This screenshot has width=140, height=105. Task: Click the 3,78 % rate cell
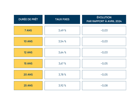click(x=62, y=75)
